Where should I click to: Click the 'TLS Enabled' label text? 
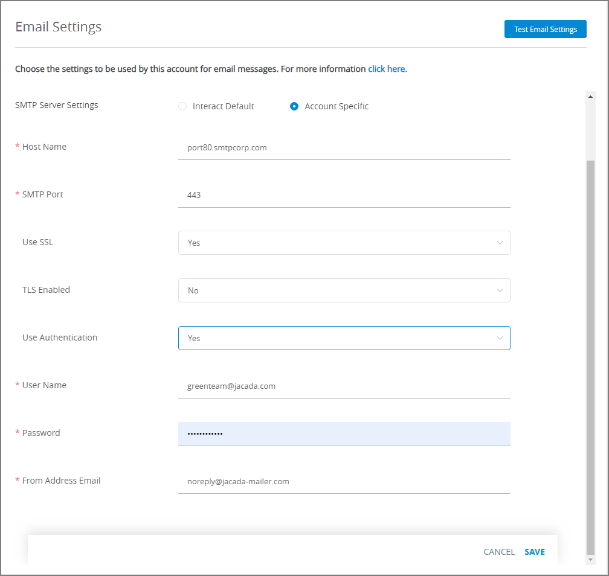(46, 290)
